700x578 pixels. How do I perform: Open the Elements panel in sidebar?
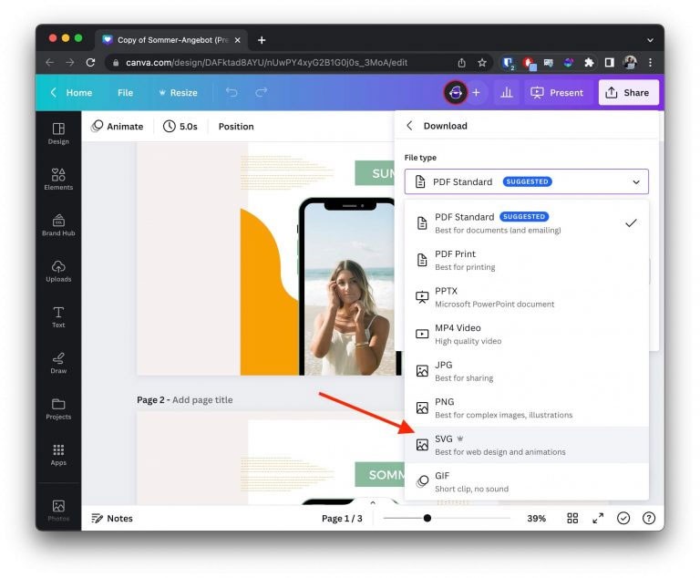tap(58, 179)
